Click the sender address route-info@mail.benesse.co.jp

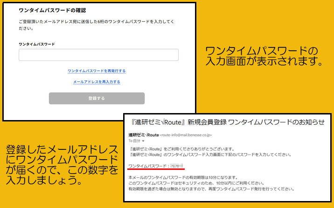click(186, 135)
